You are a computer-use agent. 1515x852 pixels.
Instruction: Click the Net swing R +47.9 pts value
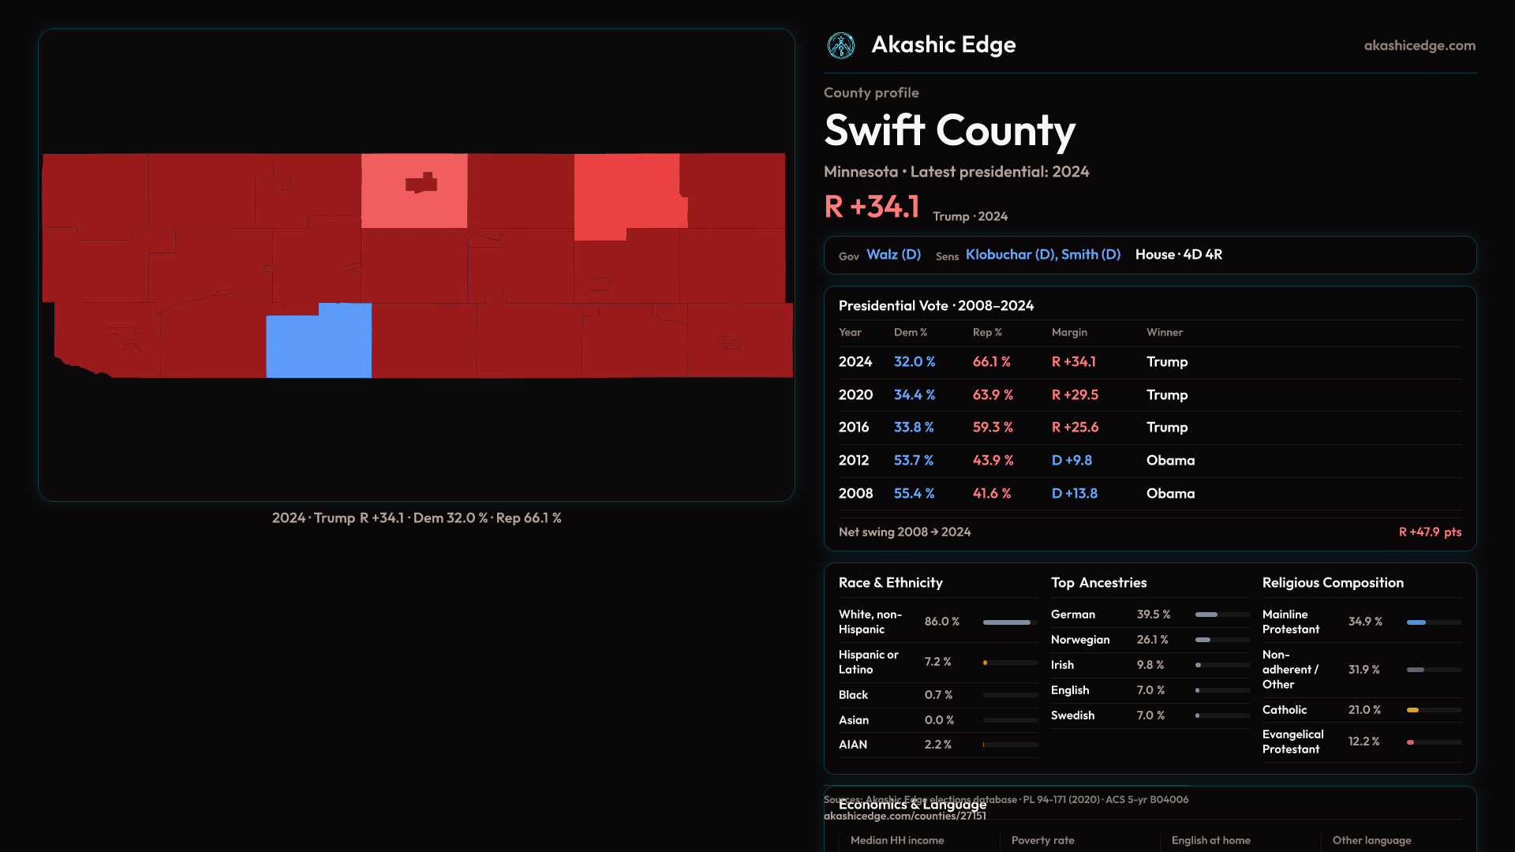tap(1429, 532)
